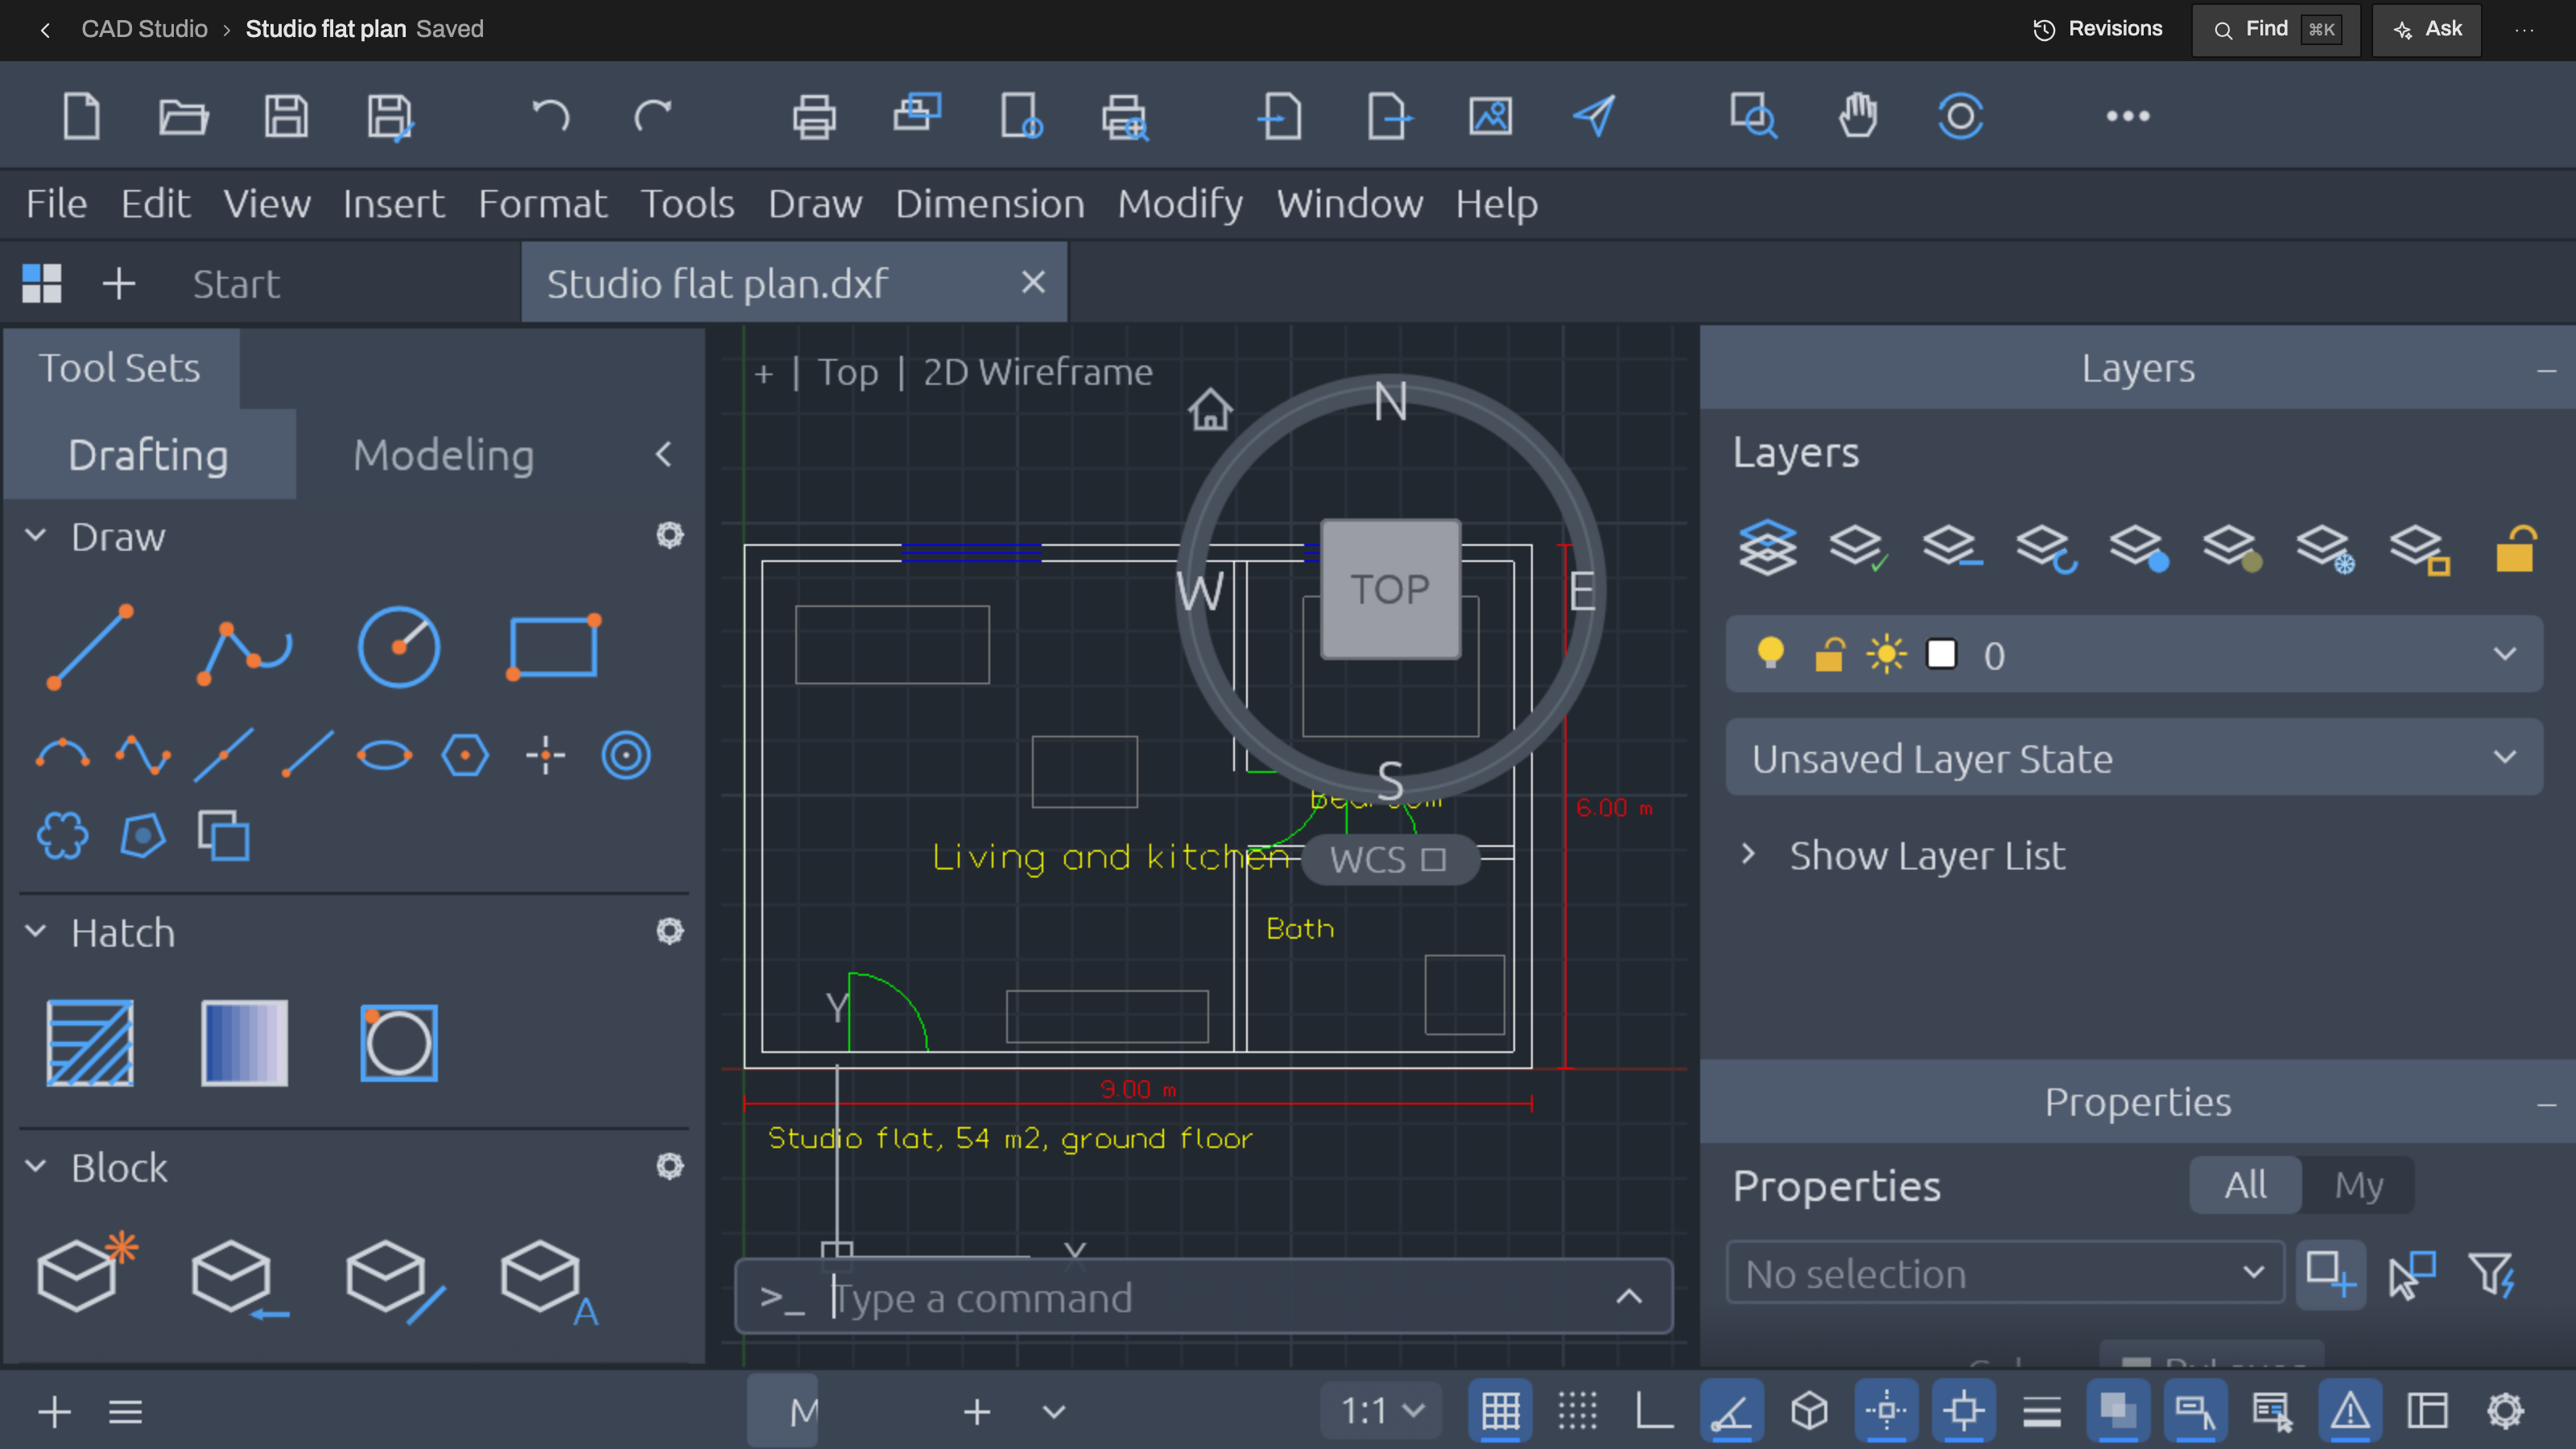Open the Modify menu

pos(1180,204)
